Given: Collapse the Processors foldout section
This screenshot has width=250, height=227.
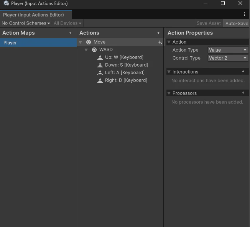Looking at the screenshot, I should click(x=169, y=93).
